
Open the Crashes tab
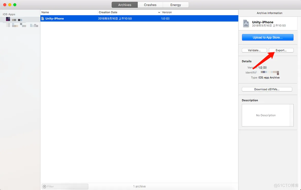150,5
